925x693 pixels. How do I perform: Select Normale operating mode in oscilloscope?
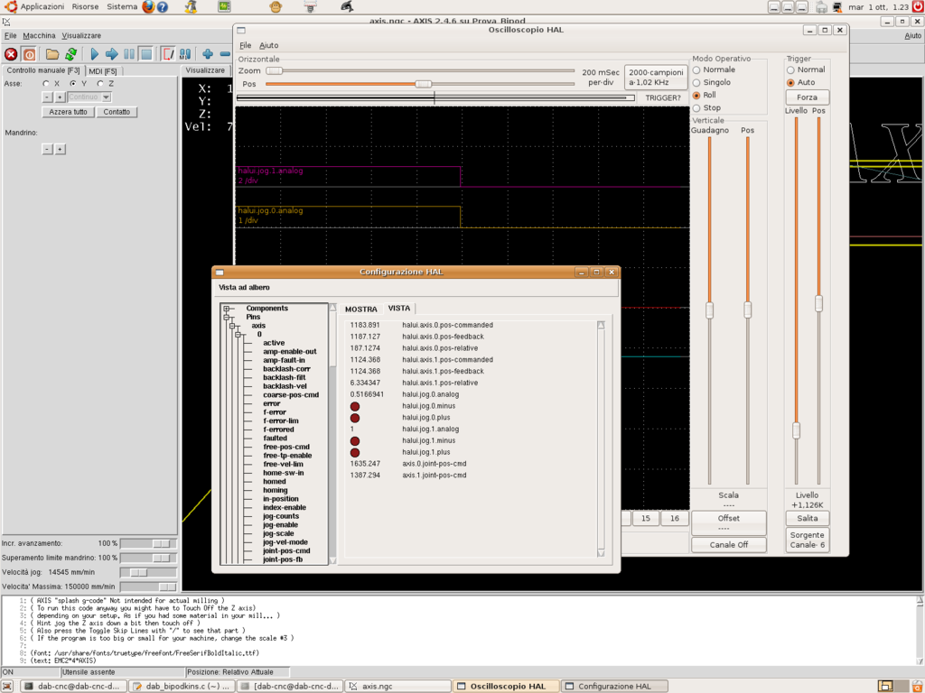tap(696, 70)
